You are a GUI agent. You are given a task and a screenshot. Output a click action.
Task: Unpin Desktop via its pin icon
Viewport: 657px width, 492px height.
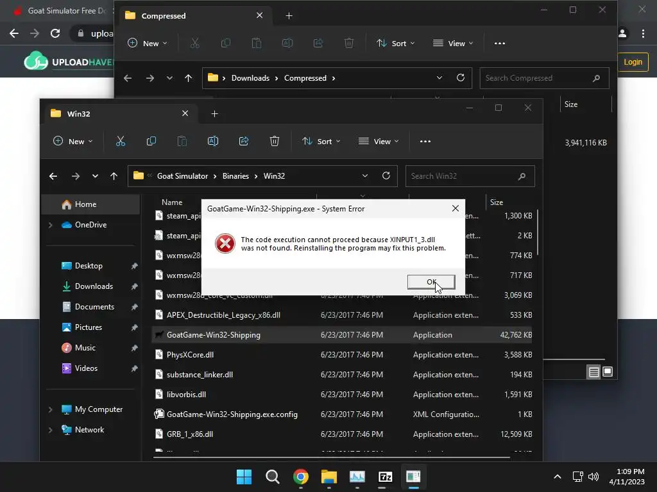[134, 266]
